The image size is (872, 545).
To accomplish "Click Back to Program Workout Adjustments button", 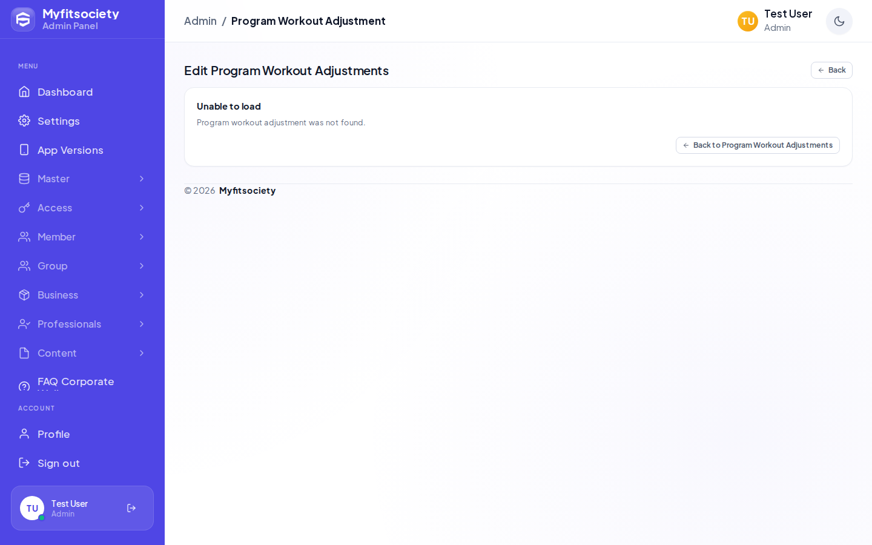I will (x=758, y=145).
